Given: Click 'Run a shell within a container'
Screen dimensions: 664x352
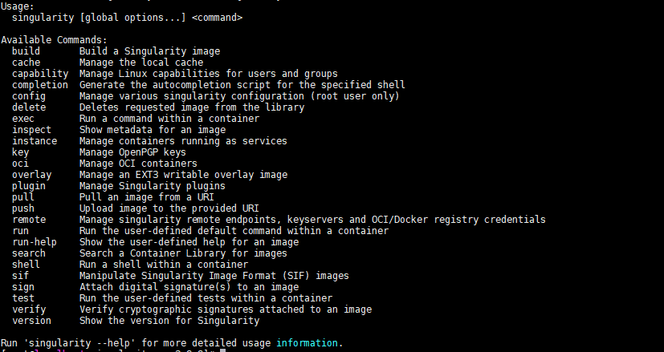Looking at the screenshot, I should coord(164,265).
